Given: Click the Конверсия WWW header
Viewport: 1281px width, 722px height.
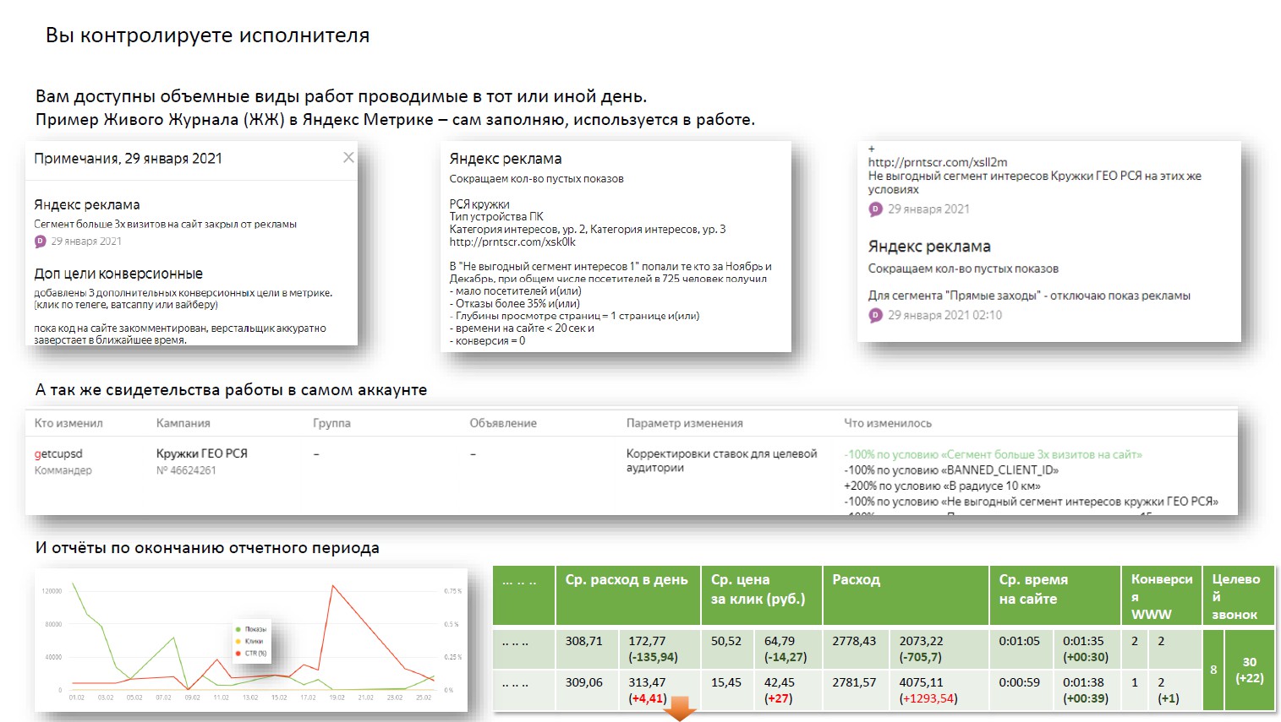Looking at the screenshot, I should point(1161,595).
